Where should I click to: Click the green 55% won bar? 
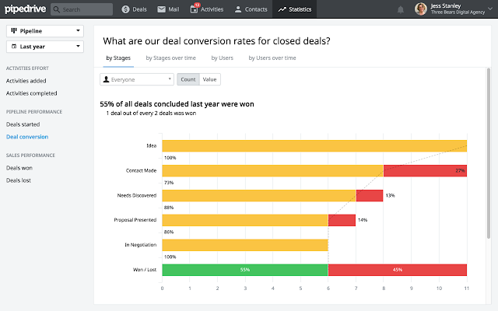point(245,270)
